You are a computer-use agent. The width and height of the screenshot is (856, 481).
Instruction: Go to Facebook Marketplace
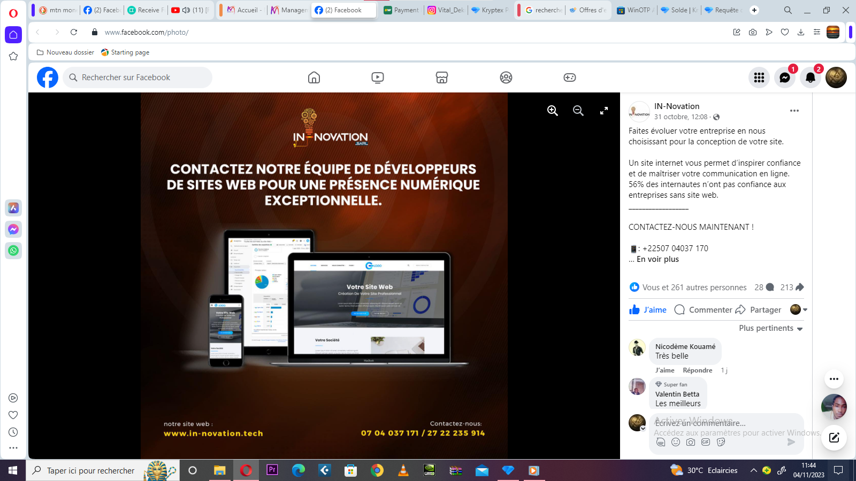442,77
